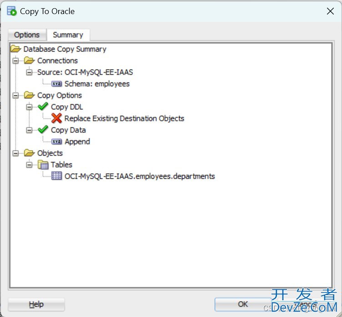This screenshot has width=342, height=317.
Task: Confirm with the OK button
Action: coord(243,304)
